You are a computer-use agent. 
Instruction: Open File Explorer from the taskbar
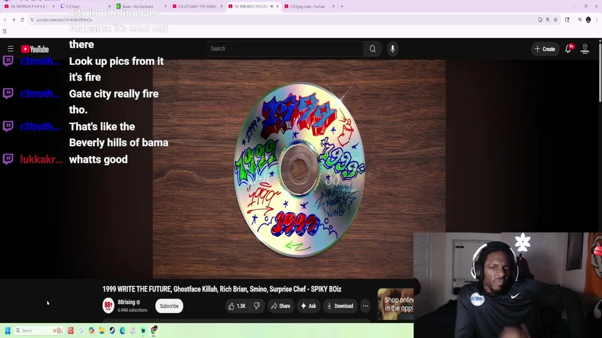point(102,330)
